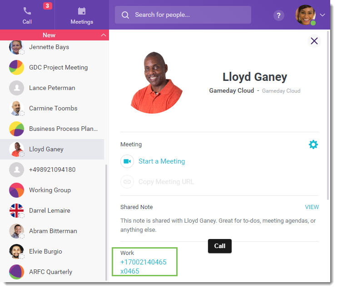Open ARFC Quarterly conversation
Image resolution: width=337 pixels, height=289 pixels.
[x=52, y=272]
